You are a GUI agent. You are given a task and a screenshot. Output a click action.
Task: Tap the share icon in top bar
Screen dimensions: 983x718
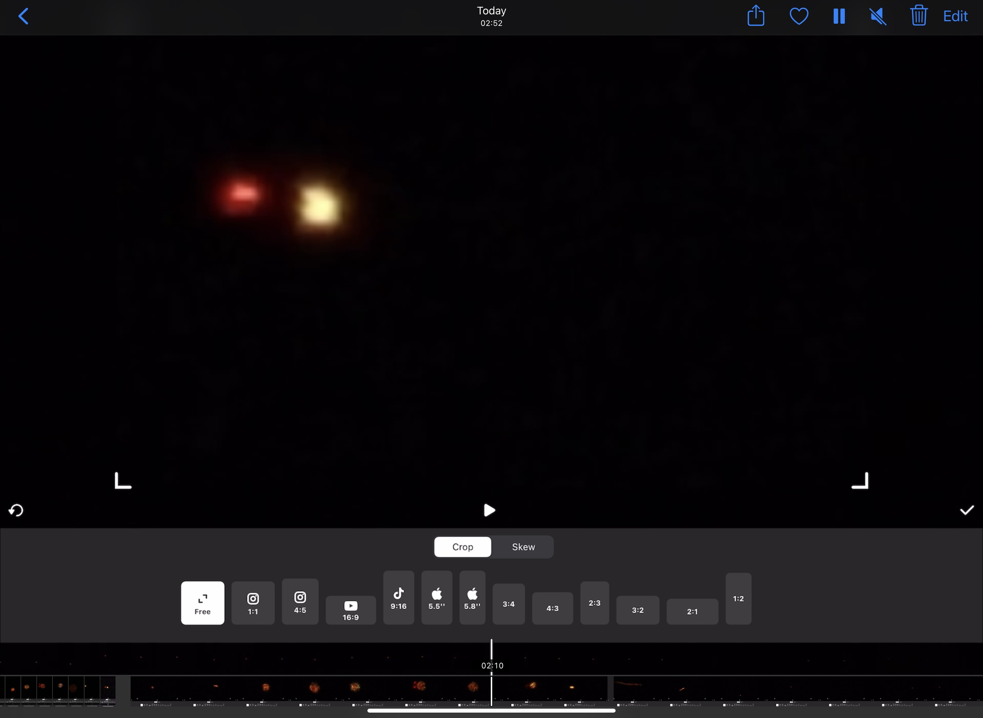click(x=756, y=16)
